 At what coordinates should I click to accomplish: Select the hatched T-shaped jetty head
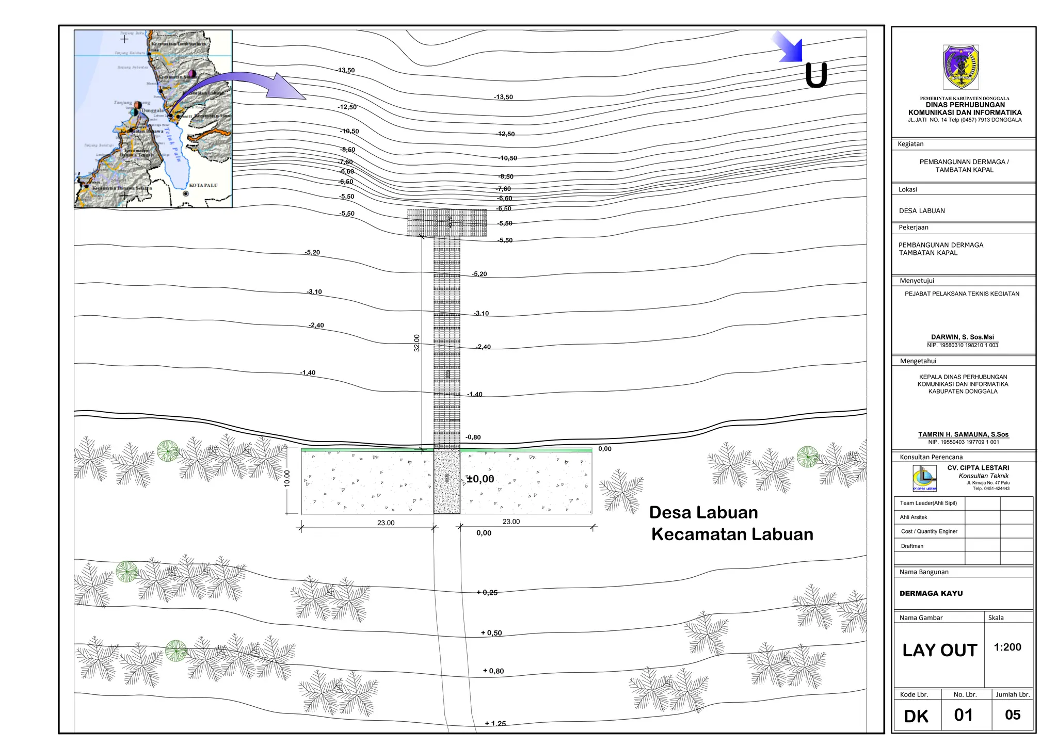click(x=447, y=222)
